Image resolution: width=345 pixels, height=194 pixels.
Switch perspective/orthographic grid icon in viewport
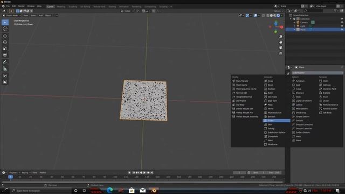coord(281,53)
